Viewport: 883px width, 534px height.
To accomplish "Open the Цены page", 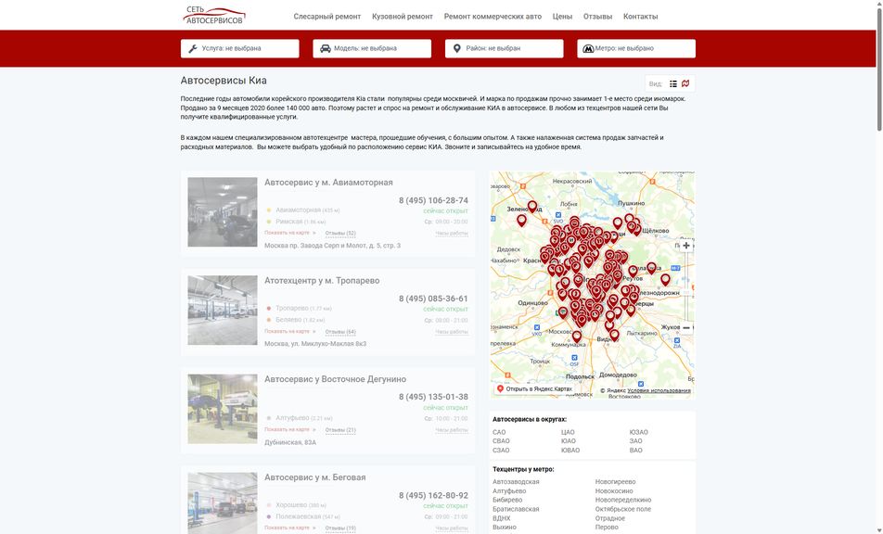I will (562, 17).
